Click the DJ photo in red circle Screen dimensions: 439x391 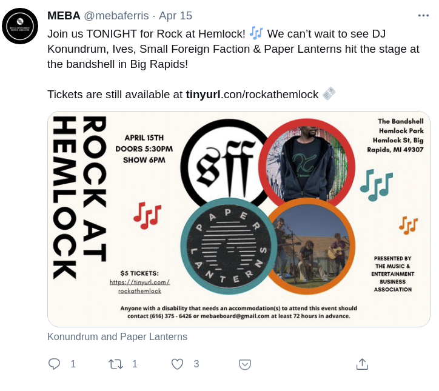(307, 164)
